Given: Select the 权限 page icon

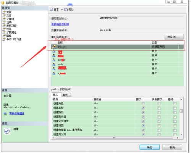Looking at the screenshot, I should (4, 29).
